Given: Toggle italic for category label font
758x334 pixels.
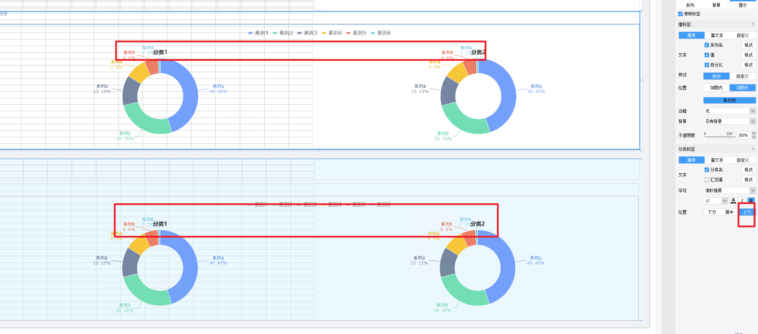Looking at the screenshot, I should tap(742, 201).
